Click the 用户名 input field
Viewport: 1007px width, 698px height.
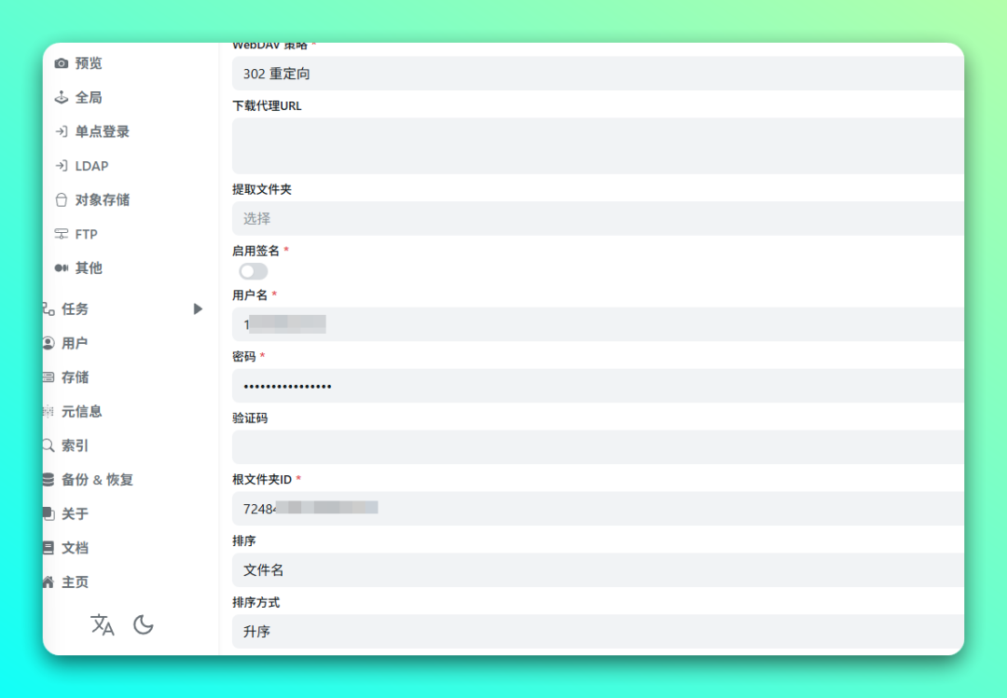pyautogui.click(x=598, y=324)
